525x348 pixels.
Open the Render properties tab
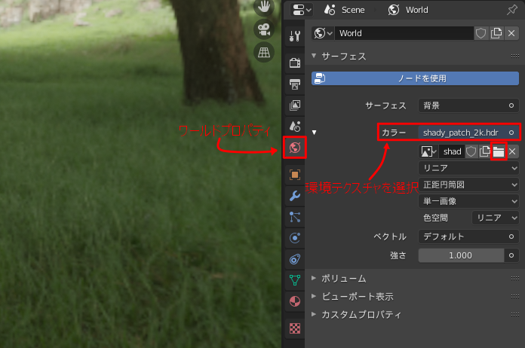tap(295, 63)
